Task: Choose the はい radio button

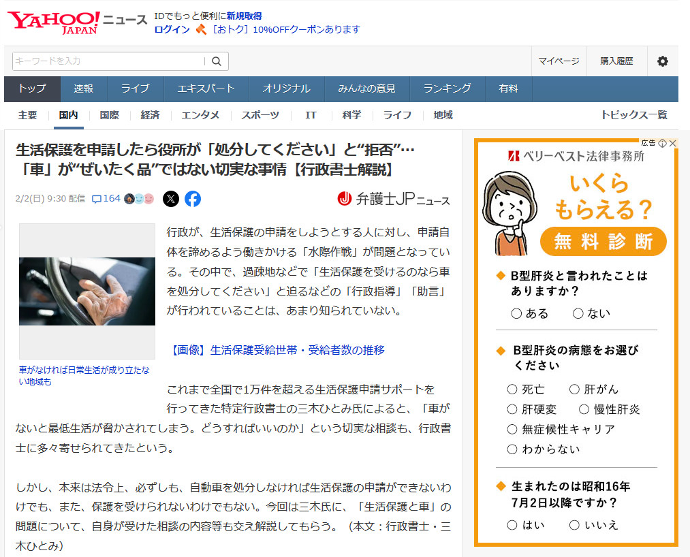Action: [512, 525]
